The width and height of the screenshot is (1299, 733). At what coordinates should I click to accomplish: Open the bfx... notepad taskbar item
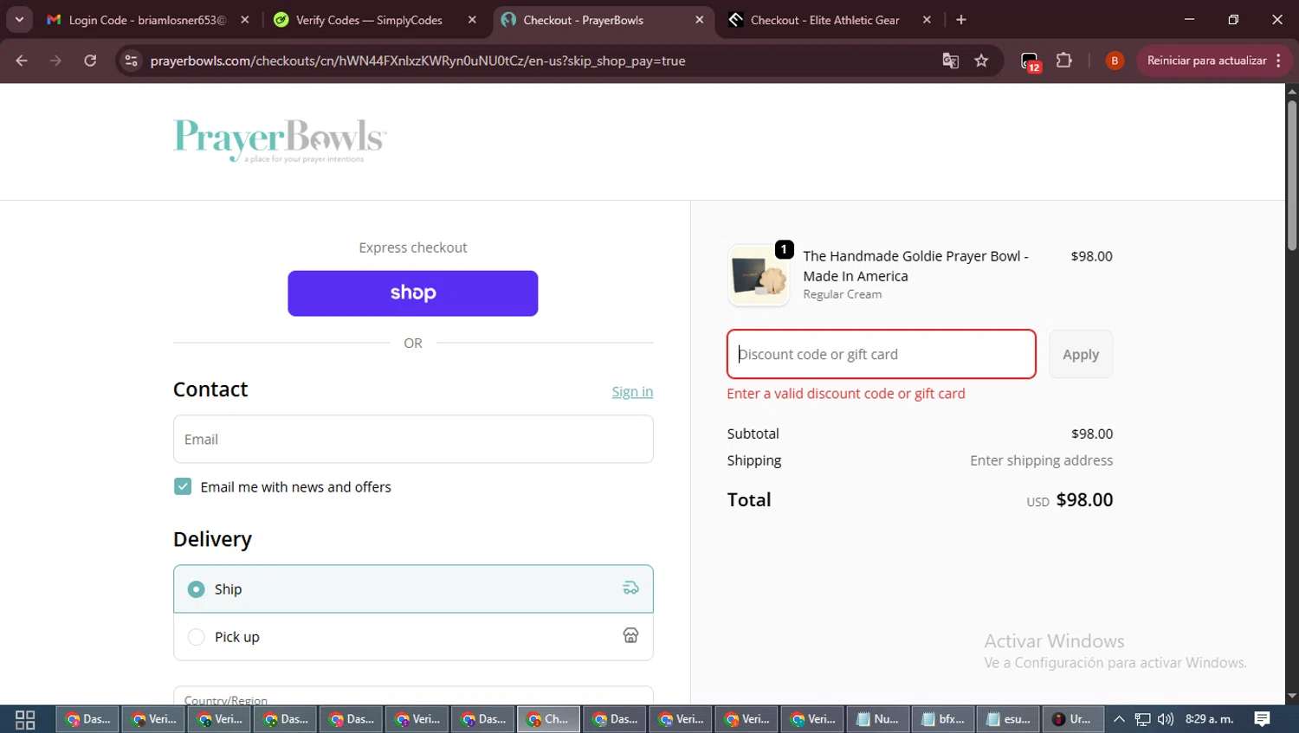point(943,719)
